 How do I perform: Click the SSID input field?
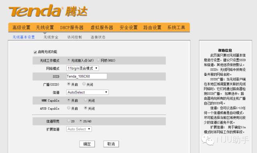pos(87,76)
